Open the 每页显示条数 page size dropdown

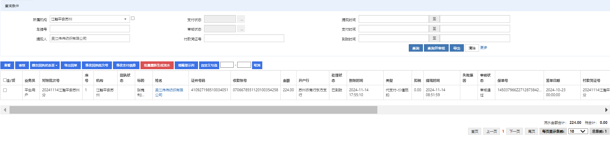578,131
